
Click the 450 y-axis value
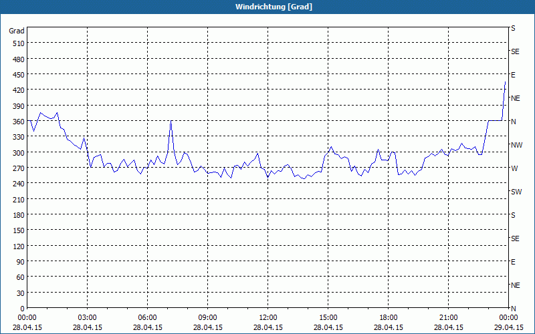point(19,75)
